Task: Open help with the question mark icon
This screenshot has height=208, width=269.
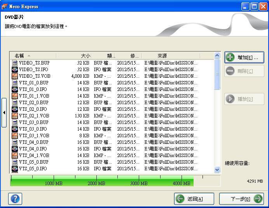Action: click(x=15, y=199)
